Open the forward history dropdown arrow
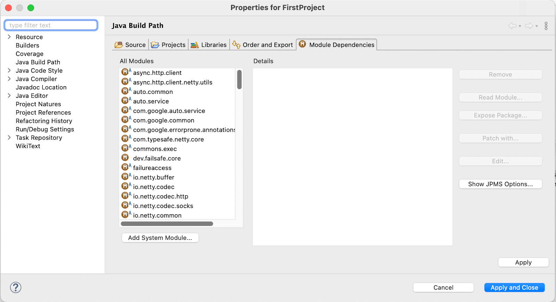This screenshot has height=302, width=556. (537, 26)
